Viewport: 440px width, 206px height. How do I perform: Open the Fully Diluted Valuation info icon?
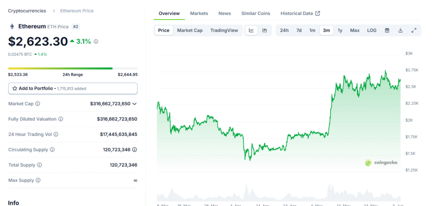pyautogui.click(x=61, y=119)
